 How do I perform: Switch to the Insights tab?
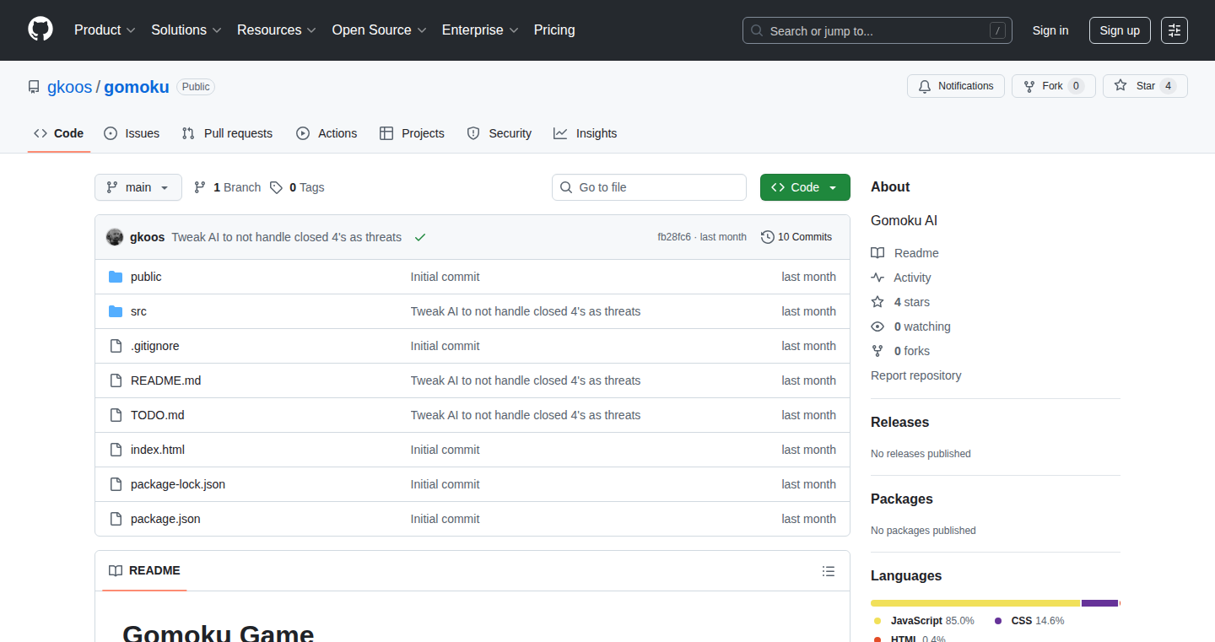[586, 133]
